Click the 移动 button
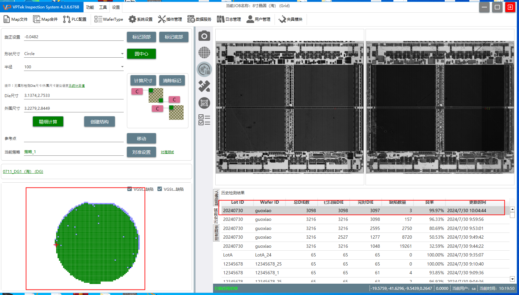Screen dimensions: 519x295 [141, 139]
